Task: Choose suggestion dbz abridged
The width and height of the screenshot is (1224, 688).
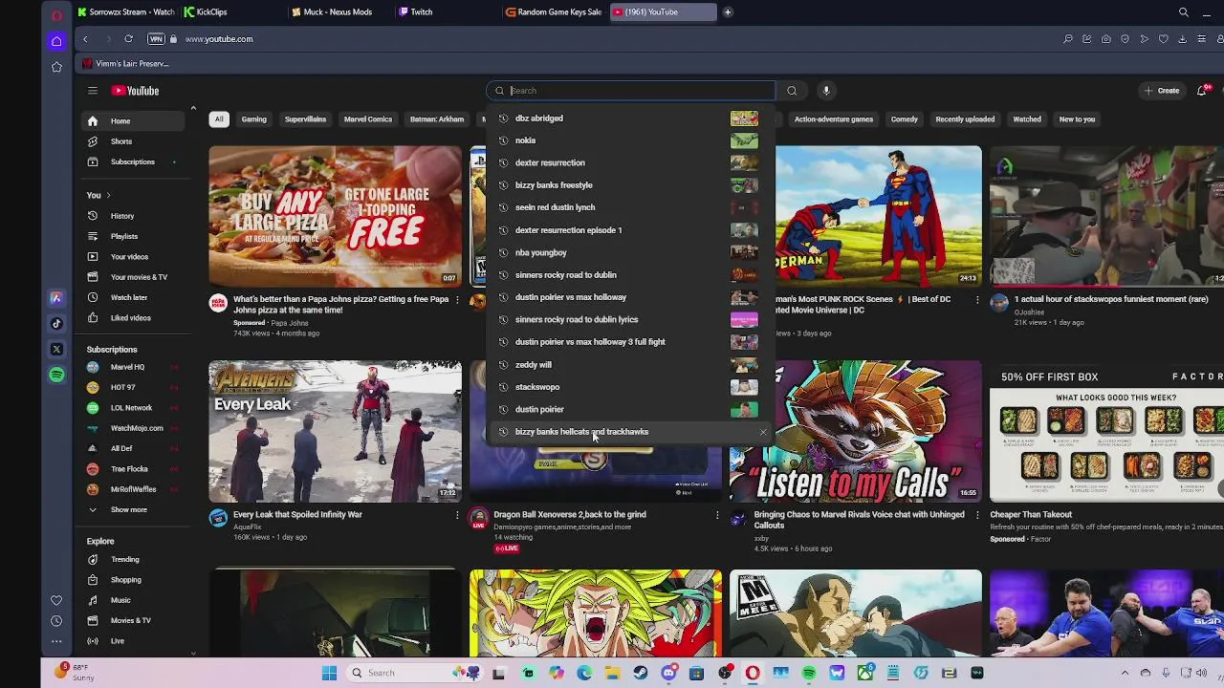Action: [631, 118]
